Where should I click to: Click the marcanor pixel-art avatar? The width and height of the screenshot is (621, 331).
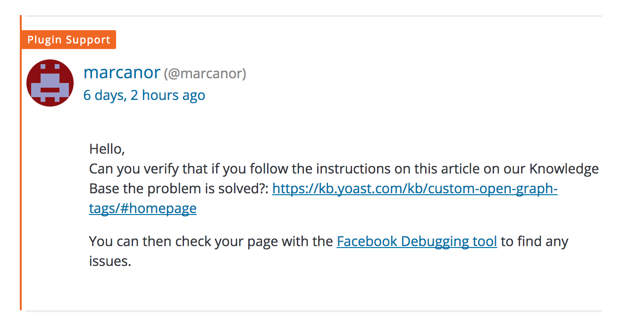pos(50,83)
